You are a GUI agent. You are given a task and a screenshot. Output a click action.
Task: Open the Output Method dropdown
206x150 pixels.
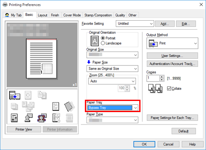click(x=172, y=43)
